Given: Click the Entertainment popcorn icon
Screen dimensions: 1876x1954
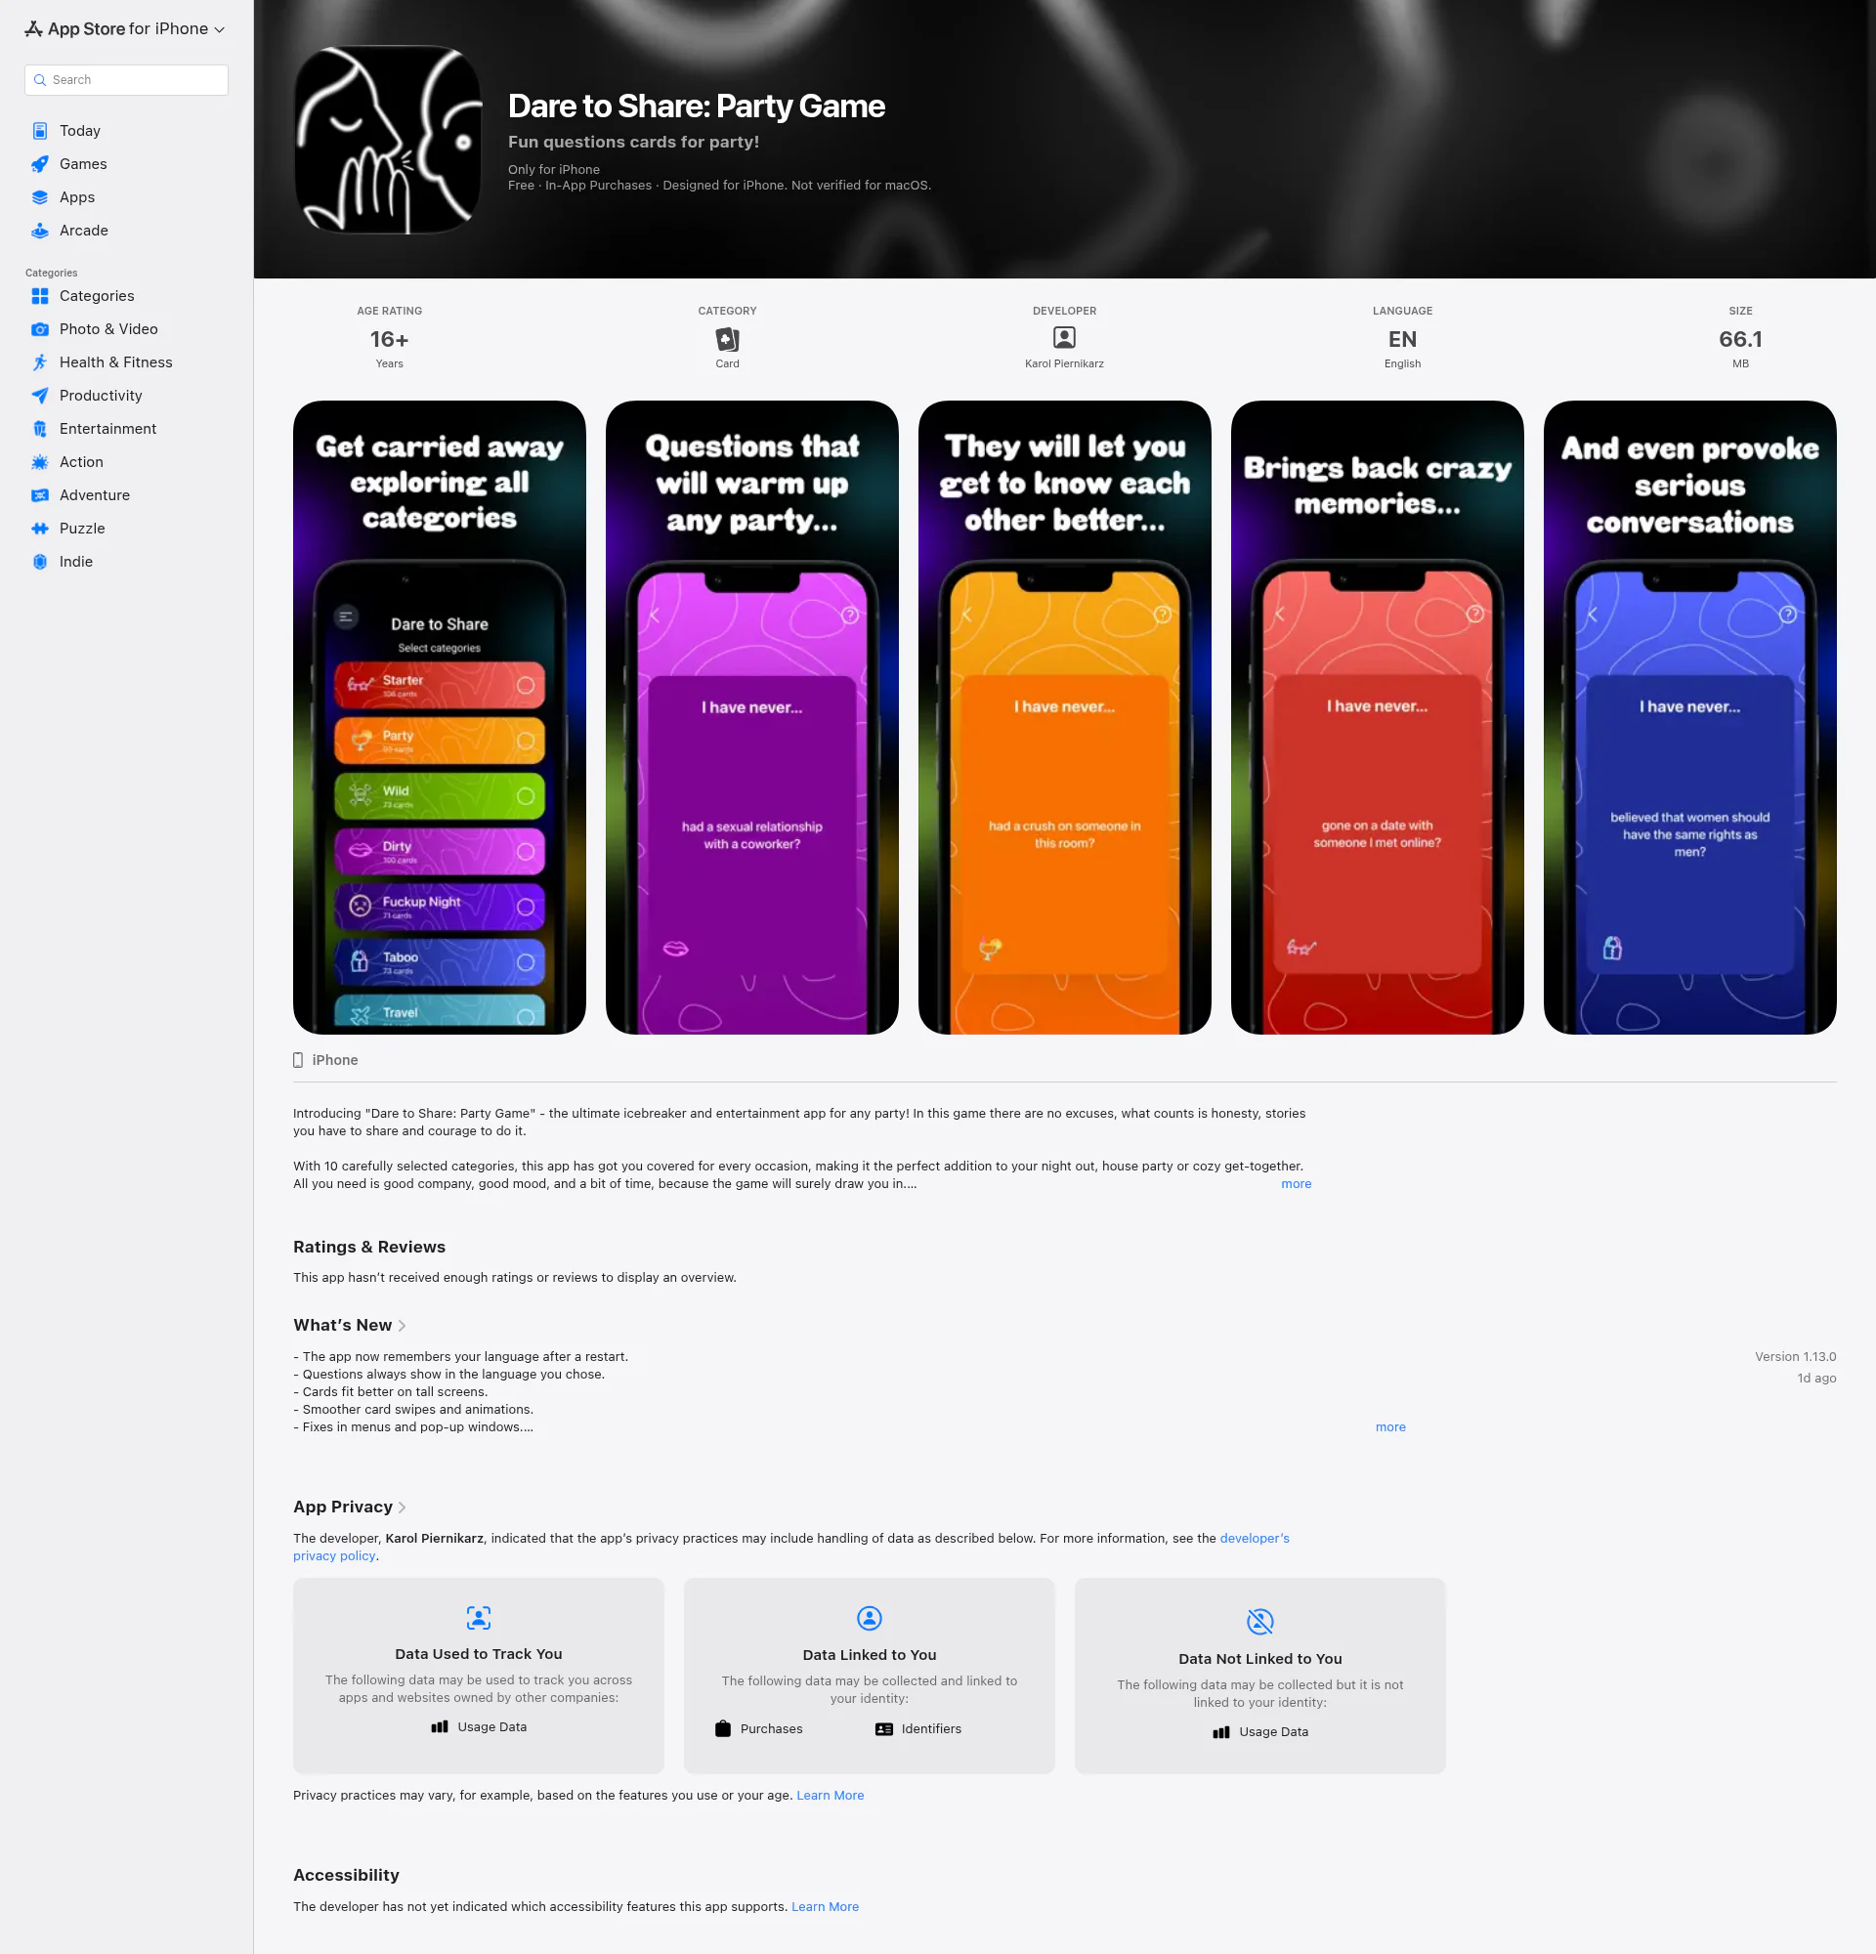Looking at the screenshot, I should (x=40, y=429).
